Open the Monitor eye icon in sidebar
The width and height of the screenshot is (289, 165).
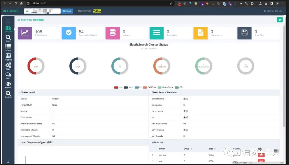[8, 85]
